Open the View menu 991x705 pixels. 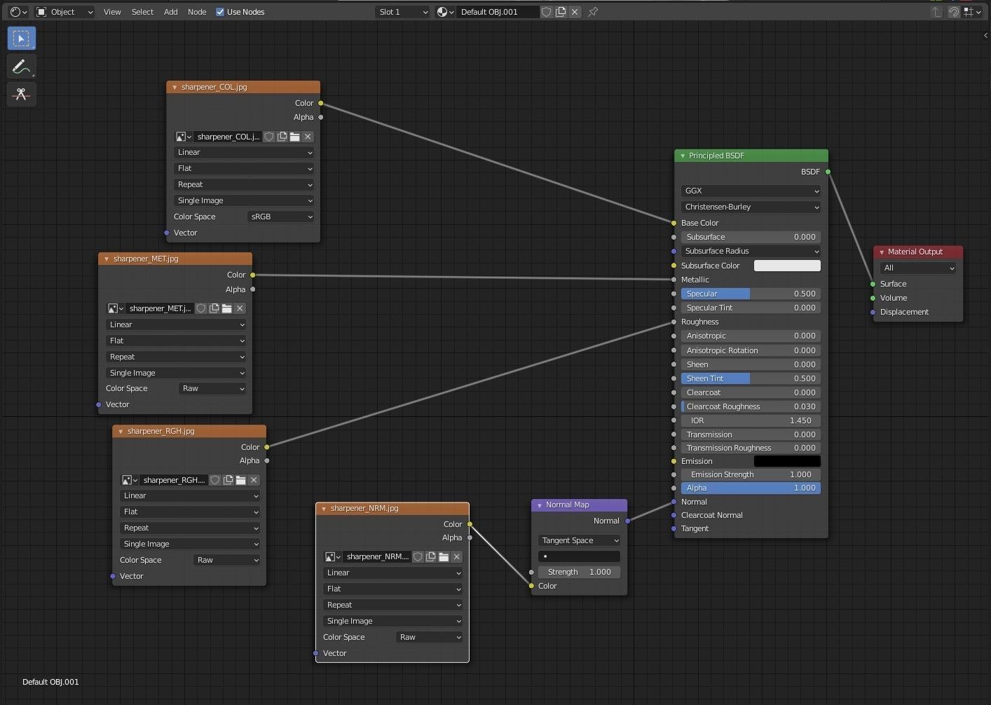[x=112, y=12]
